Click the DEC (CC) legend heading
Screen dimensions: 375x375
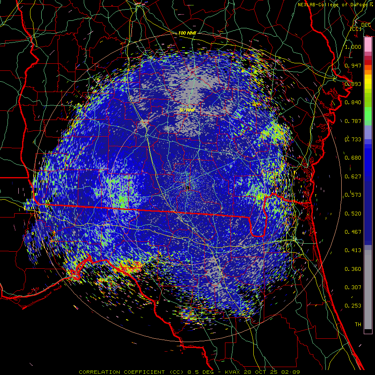click(361, 27)
